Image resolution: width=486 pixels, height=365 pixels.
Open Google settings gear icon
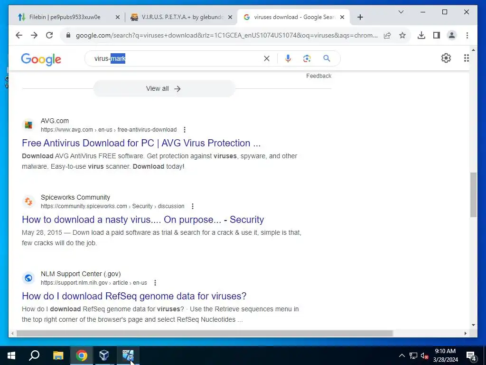click(x=446, y=58)
